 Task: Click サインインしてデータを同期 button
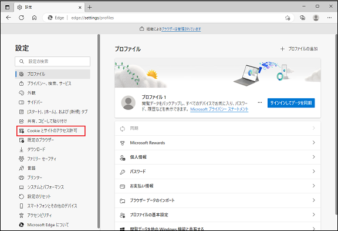291,103
